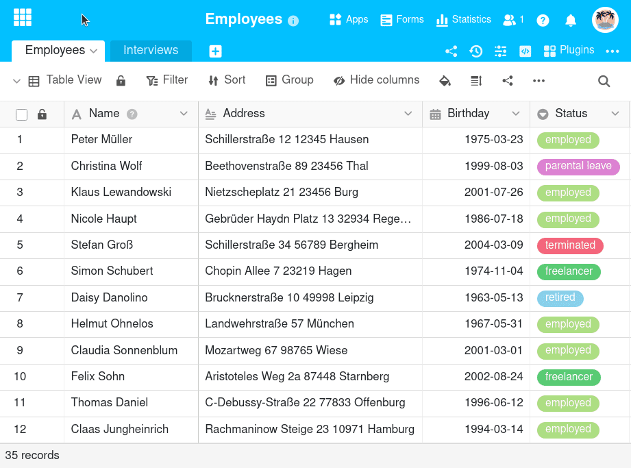Image resolution: width=631 pixels, height=468 pixels.
Task: Add a new table with plus icon
Action: [x=215, y=51]
